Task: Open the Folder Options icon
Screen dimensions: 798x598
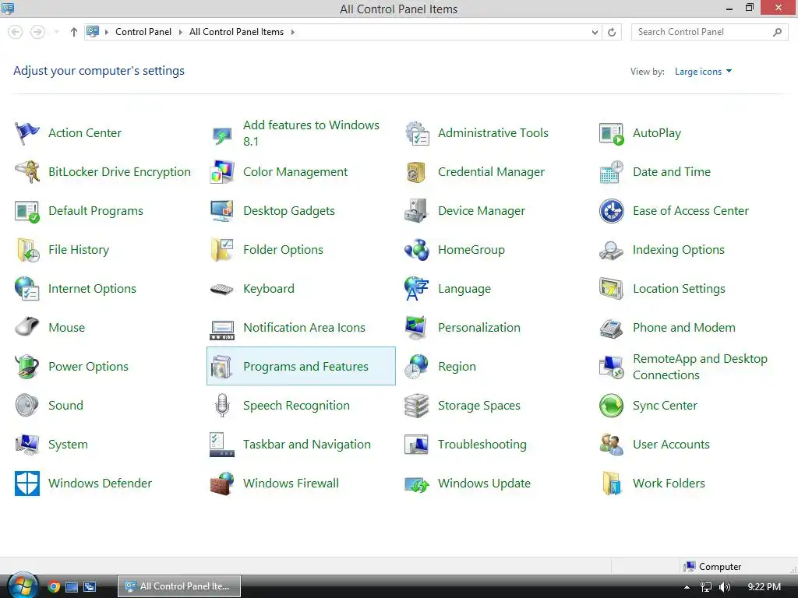Action: [x=222, y=250]
